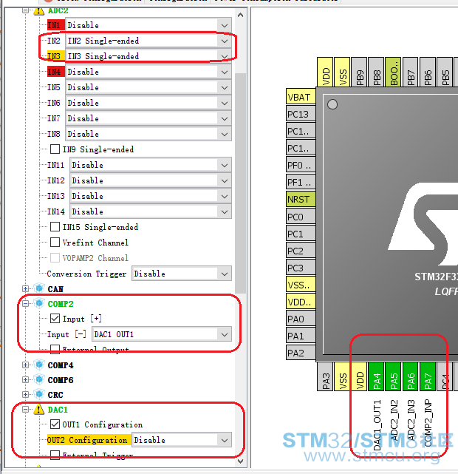
Task: Click the tree panel scroll-down arrow
Action: pyautogui.click(x=240, y=461)
